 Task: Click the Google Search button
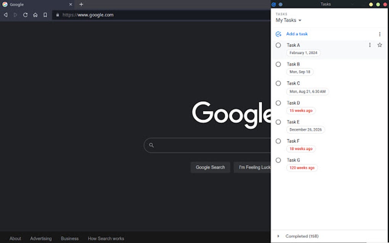click(x=210, y=167)
